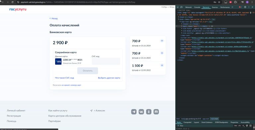
Task: Collapse the body node in DOM tree
Action: (x=178, y=19)
